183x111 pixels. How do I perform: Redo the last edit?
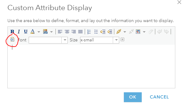[166, 32]
